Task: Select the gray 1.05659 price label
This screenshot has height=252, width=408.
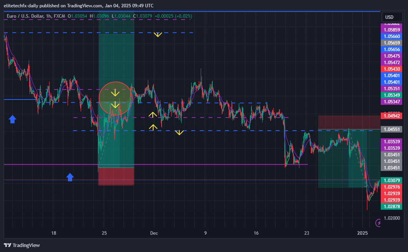Action: [391, 43]
